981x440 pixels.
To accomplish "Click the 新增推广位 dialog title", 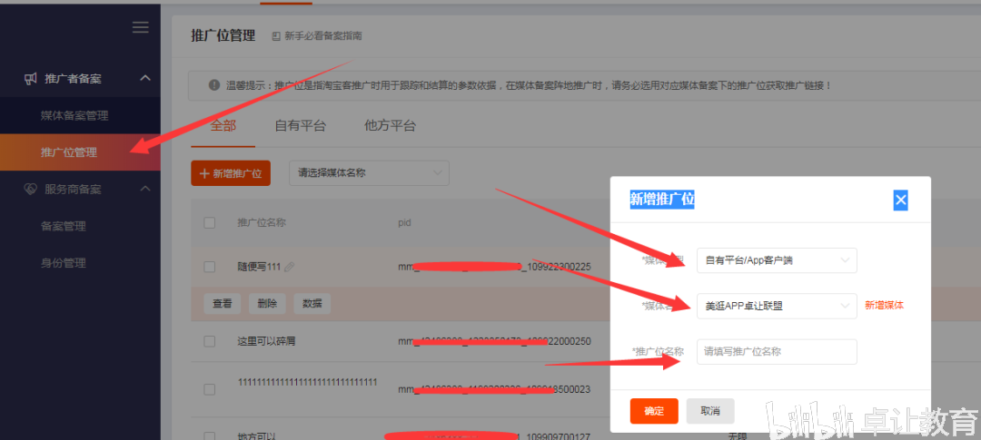I will tap(662, 200).
